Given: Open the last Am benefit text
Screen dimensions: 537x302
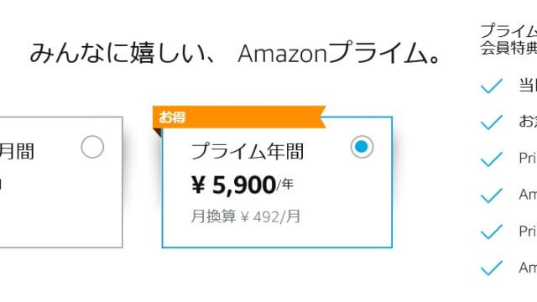Looking at the screenshot, I should pyautogui.click(x=528, y=268).
